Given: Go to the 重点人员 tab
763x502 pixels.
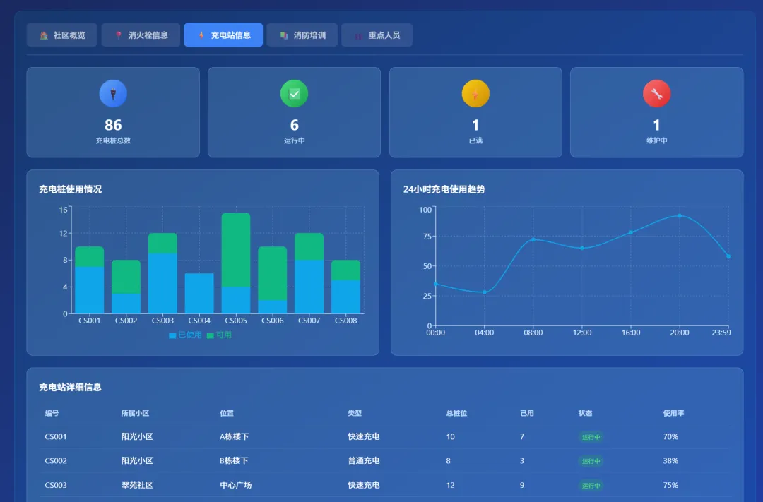Looking at the screenshot, I should [x=377, y=35].
